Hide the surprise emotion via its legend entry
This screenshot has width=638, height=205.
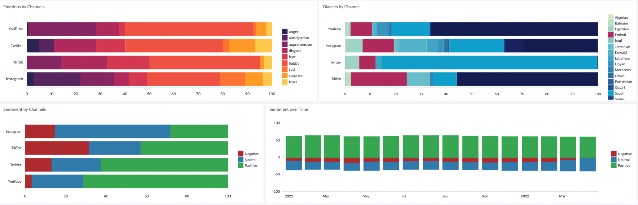pyautogui.click(x=295, y=76)
